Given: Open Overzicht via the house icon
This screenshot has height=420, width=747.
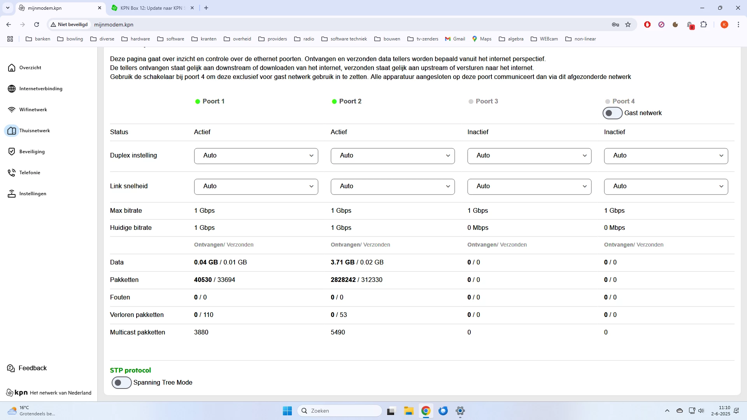Looking at the screenshot, I should pyautogui.click(x=12, y=68).
